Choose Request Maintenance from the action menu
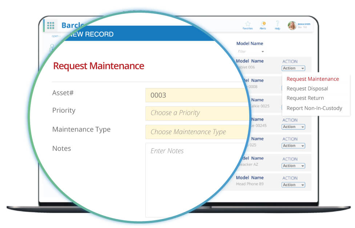This screenshot has width=355, height=228. [312, 79]
